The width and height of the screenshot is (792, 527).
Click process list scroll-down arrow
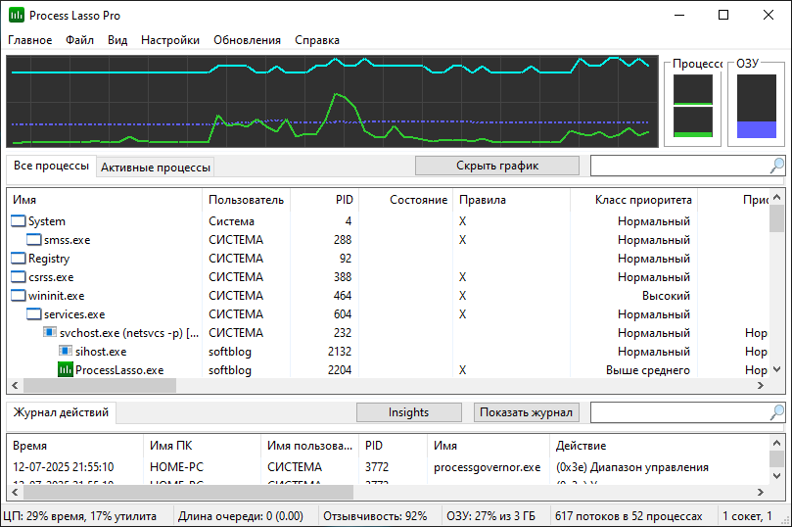(777, 369)
